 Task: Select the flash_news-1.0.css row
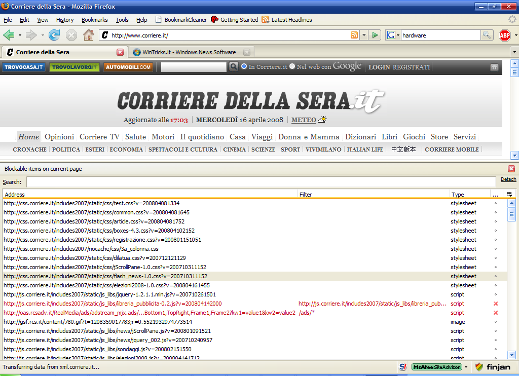point(254,276)
